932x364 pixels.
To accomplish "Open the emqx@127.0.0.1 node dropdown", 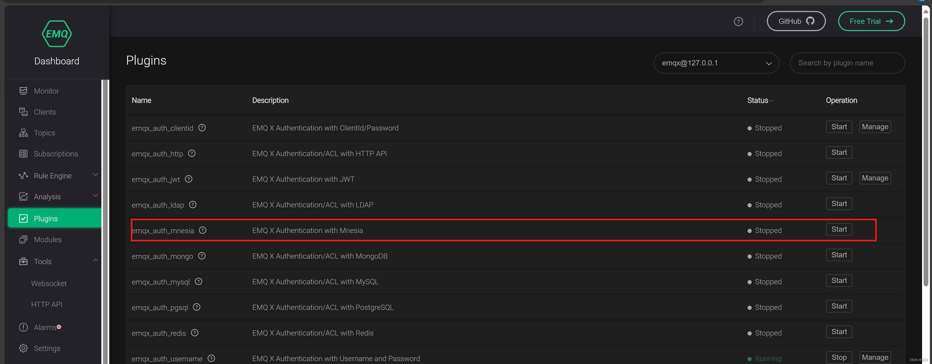I will pyautogui.click(x=716, y=63).
